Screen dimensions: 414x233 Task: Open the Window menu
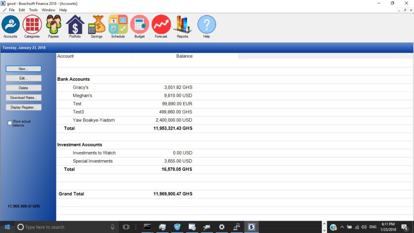click(x=48, y=10)
